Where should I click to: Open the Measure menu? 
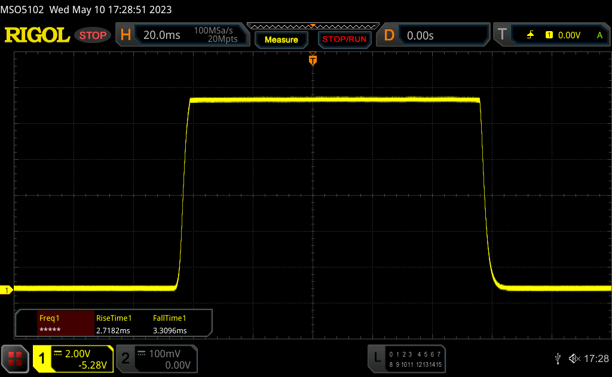click(281, 39)
